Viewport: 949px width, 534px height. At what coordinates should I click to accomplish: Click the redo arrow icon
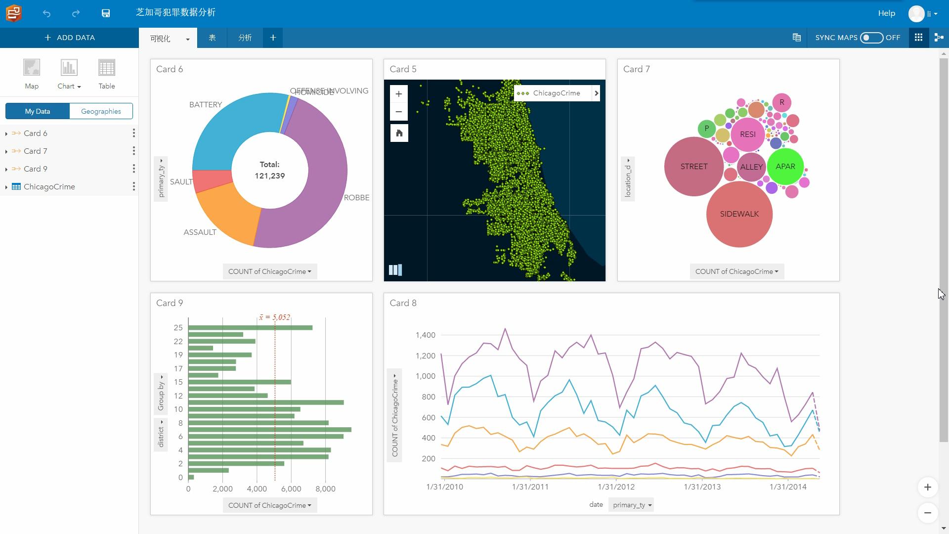76,13
